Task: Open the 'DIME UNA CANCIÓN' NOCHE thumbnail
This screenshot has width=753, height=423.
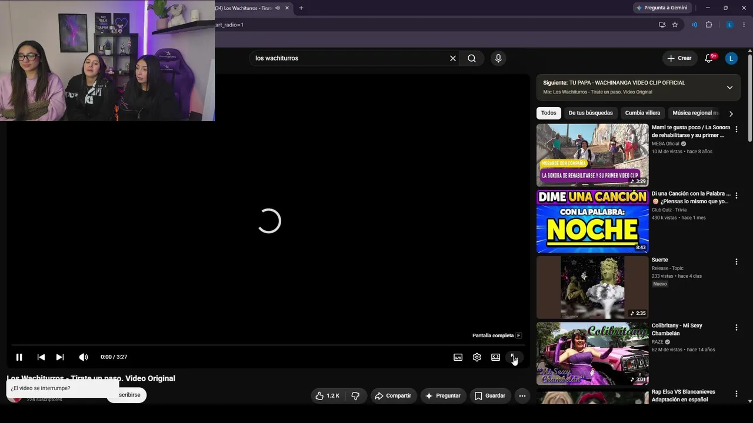Action: click(592, 221)
